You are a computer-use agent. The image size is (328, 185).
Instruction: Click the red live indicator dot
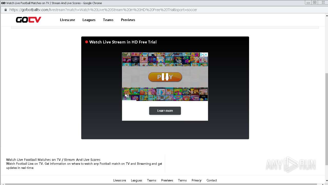coord(87,42)
